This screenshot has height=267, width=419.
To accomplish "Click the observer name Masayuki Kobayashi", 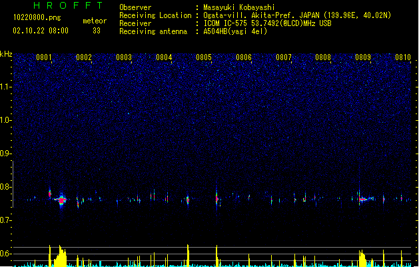I will [239, 7].
